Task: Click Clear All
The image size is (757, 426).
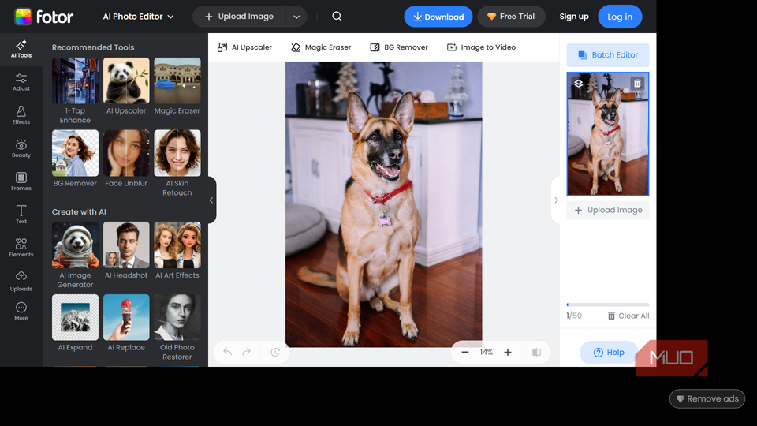Action: 628,316
